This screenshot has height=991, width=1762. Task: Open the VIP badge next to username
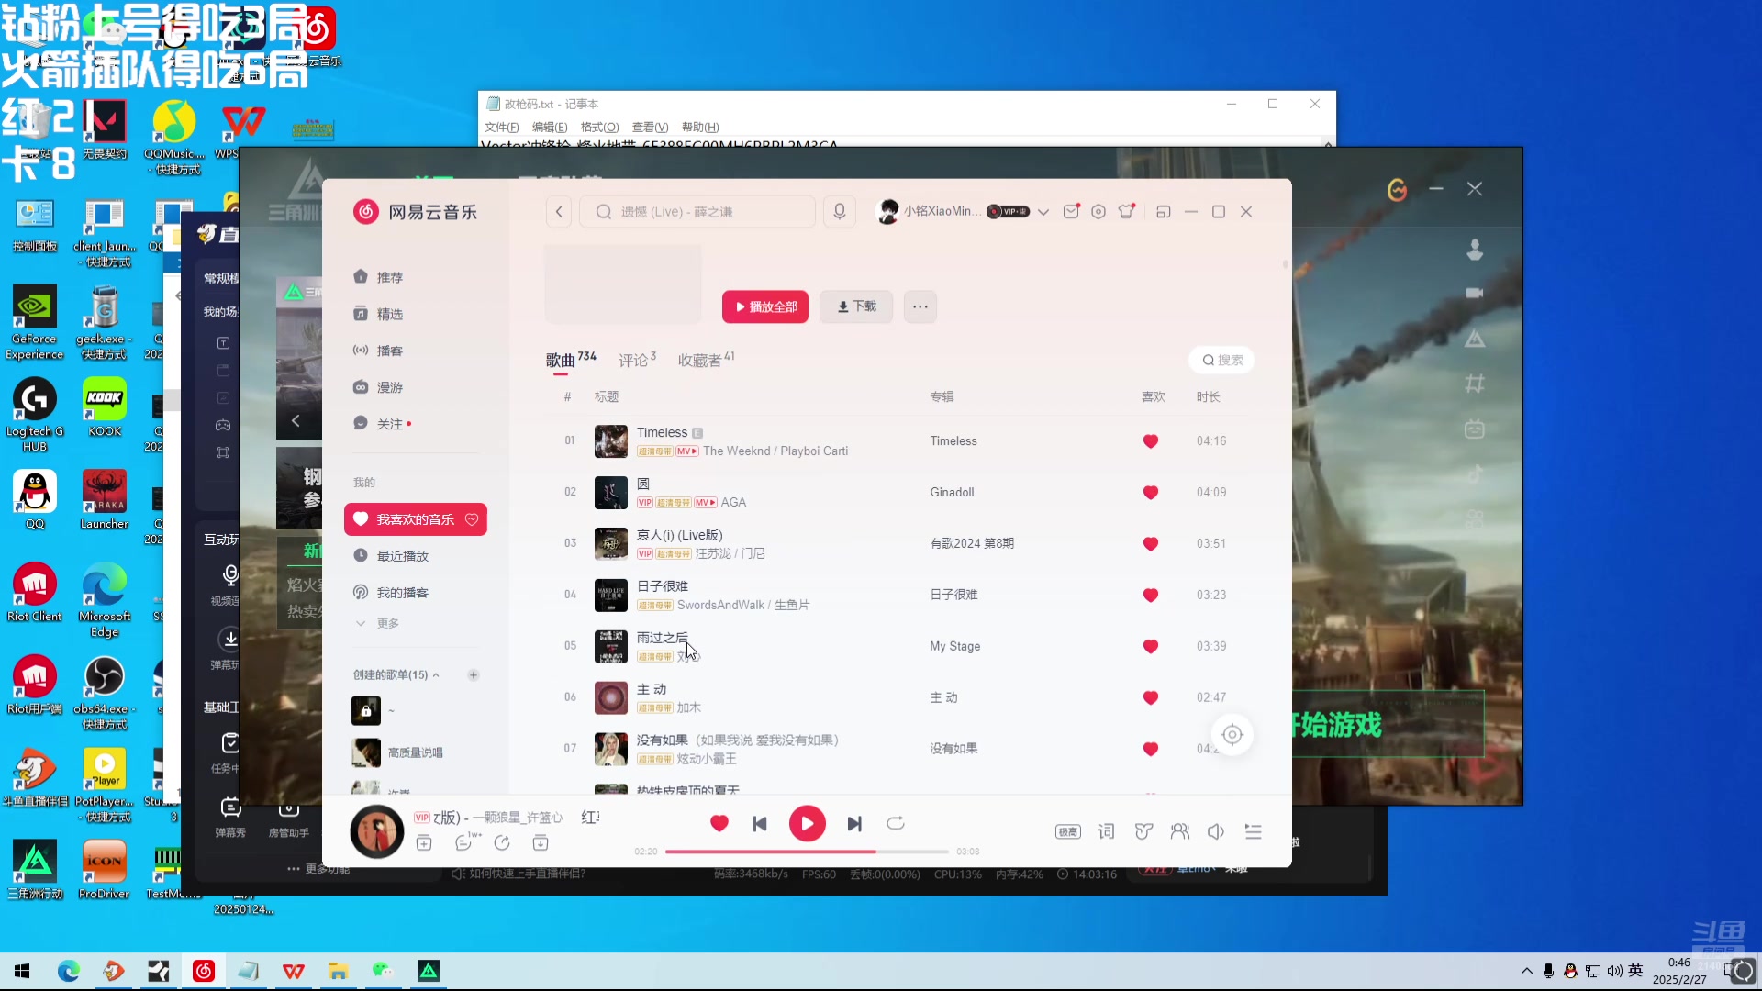(x=1008, y=212)
